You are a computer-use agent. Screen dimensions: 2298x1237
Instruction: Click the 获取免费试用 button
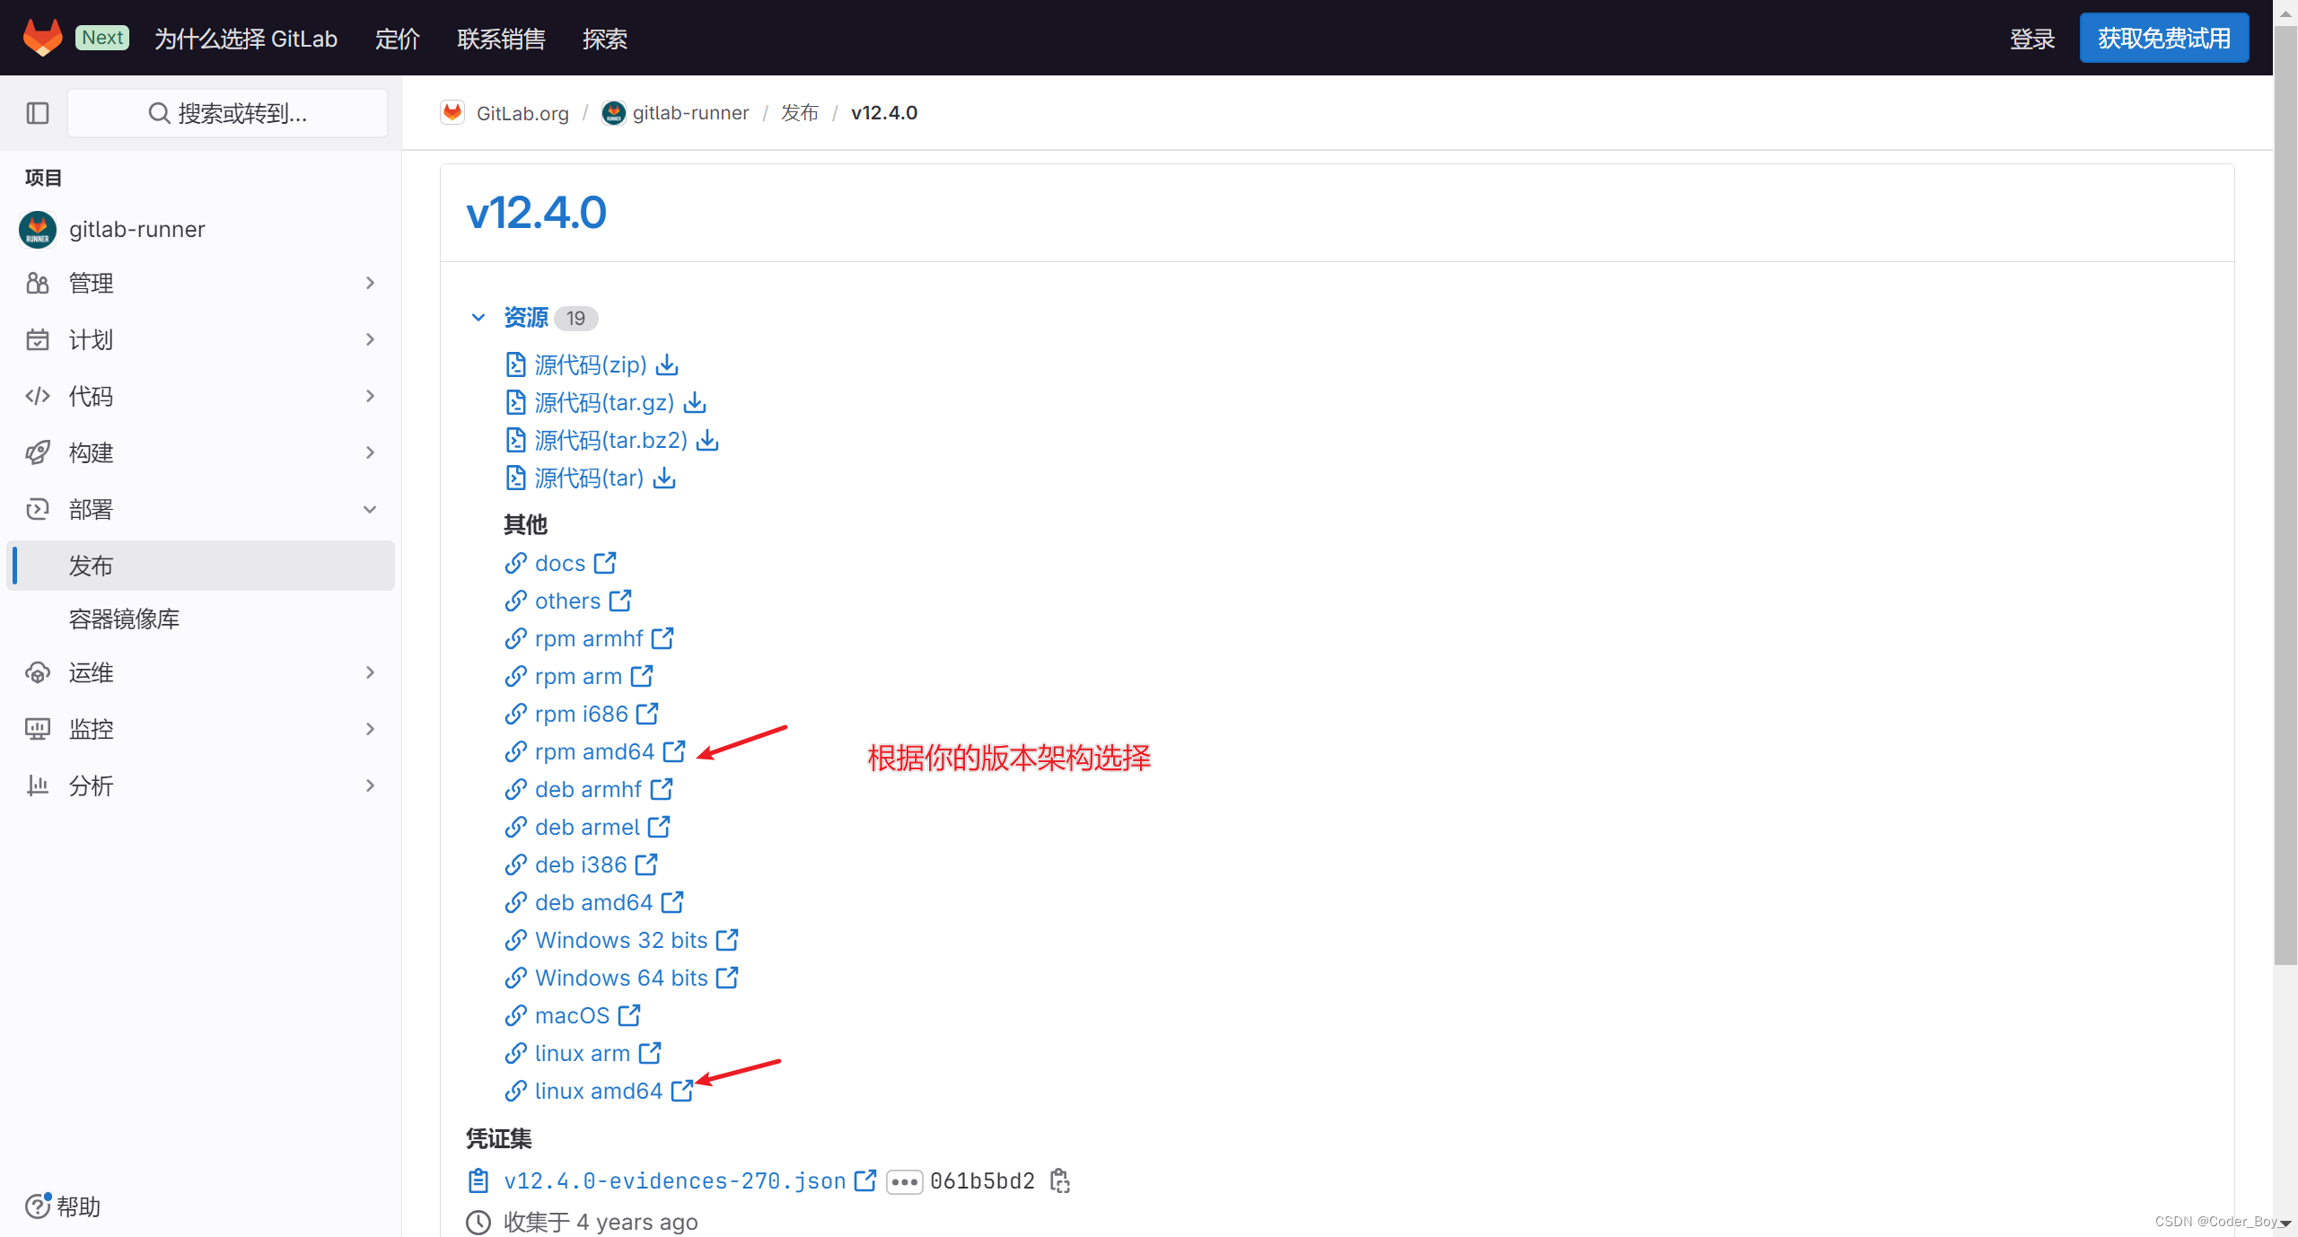[2163, 38]
